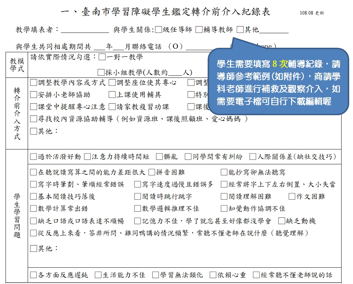Check 過於活潑好動 checkbox
Viewport: 353px width, 284px height.
(x=34, y=157)
